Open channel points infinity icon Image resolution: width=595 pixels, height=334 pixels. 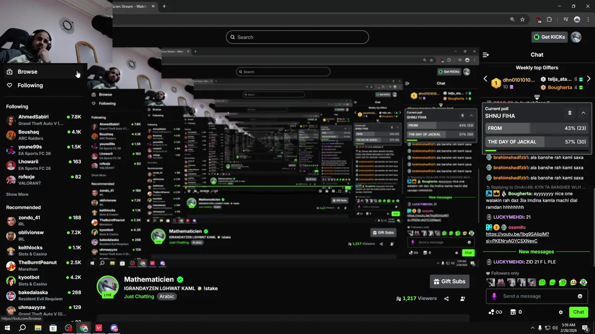[x=495, y=312]
